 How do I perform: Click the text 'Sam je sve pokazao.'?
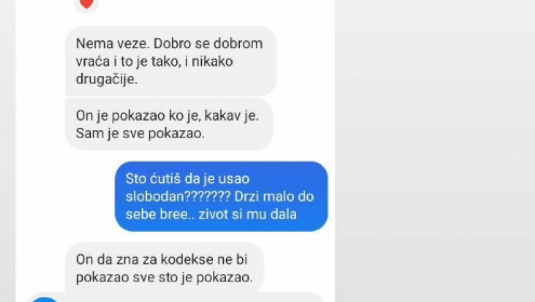[140, 133]
